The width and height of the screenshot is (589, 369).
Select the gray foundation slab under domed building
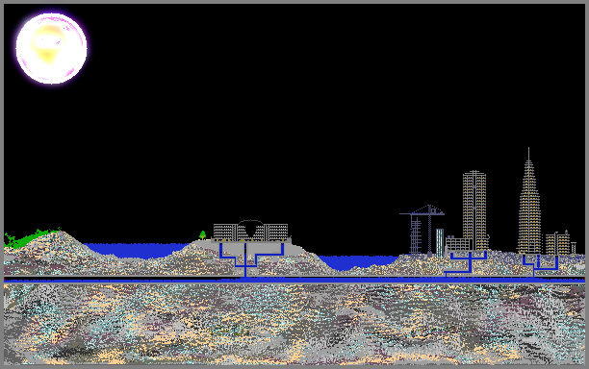pos(250,240)
